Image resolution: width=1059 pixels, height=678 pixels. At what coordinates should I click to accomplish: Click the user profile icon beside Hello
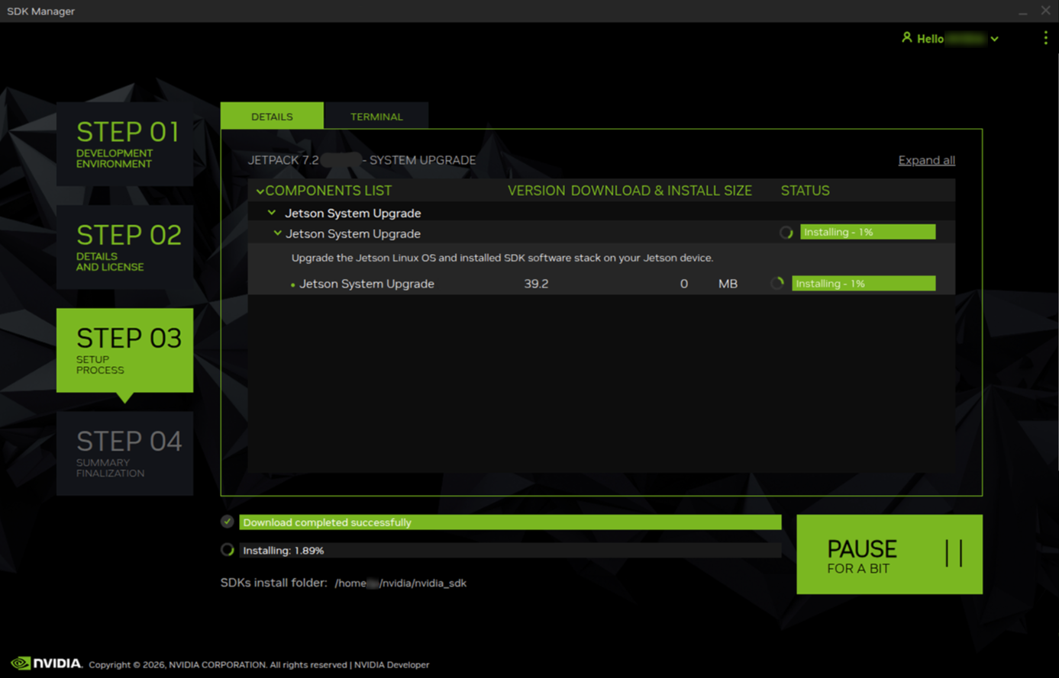click(906, 37)
